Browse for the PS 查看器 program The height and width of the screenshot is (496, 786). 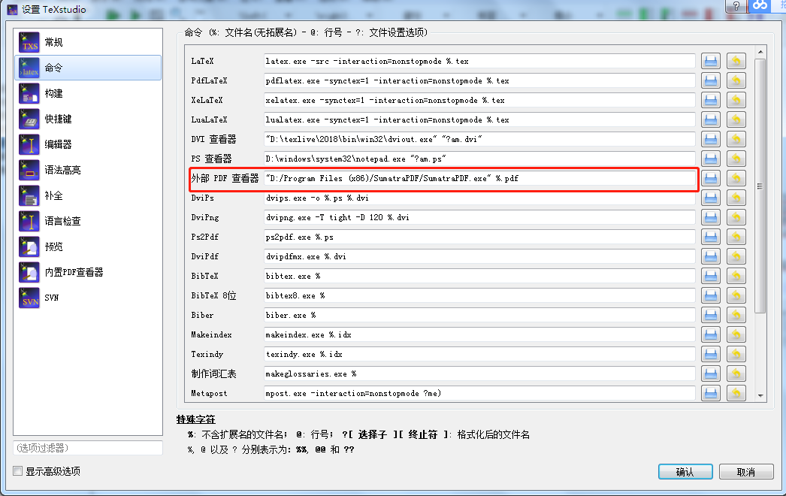pyautogui.click(x=710, y=159)
